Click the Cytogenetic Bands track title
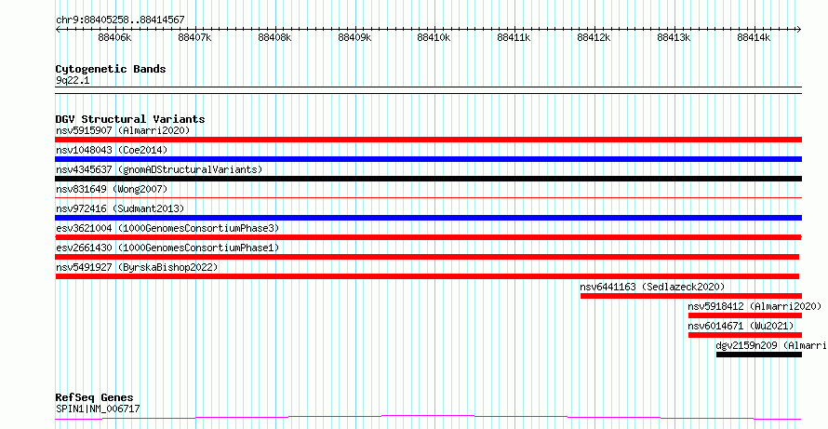 tap(111, 69)
